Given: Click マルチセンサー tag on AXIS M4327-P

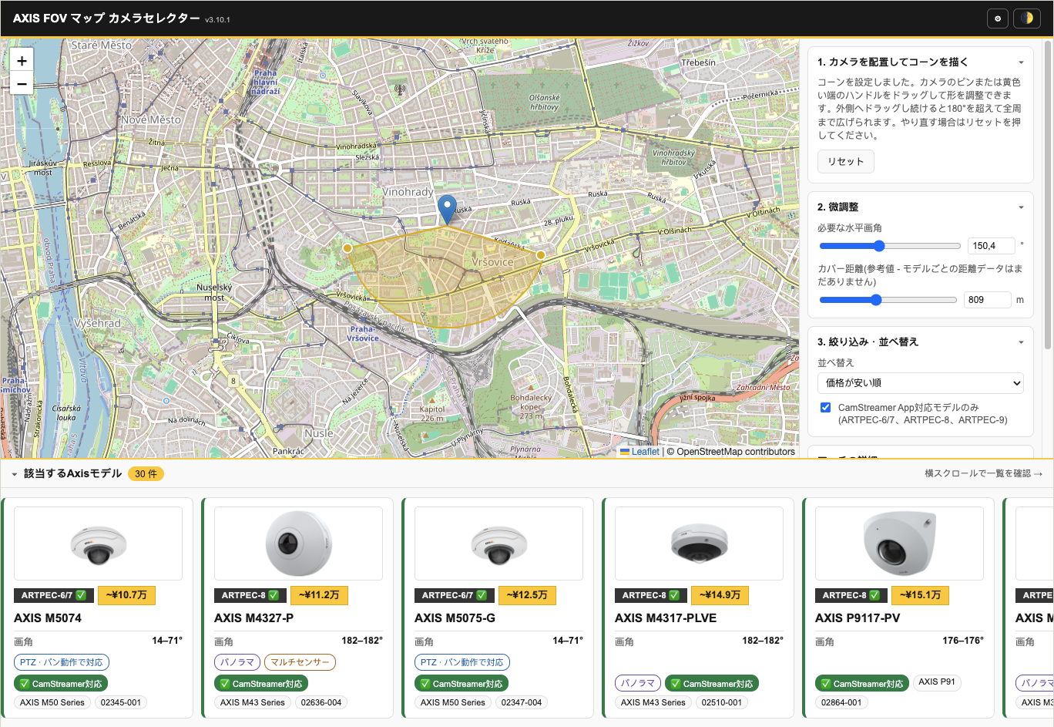Looking at the screenshot, I should click(x=300, y=662).
